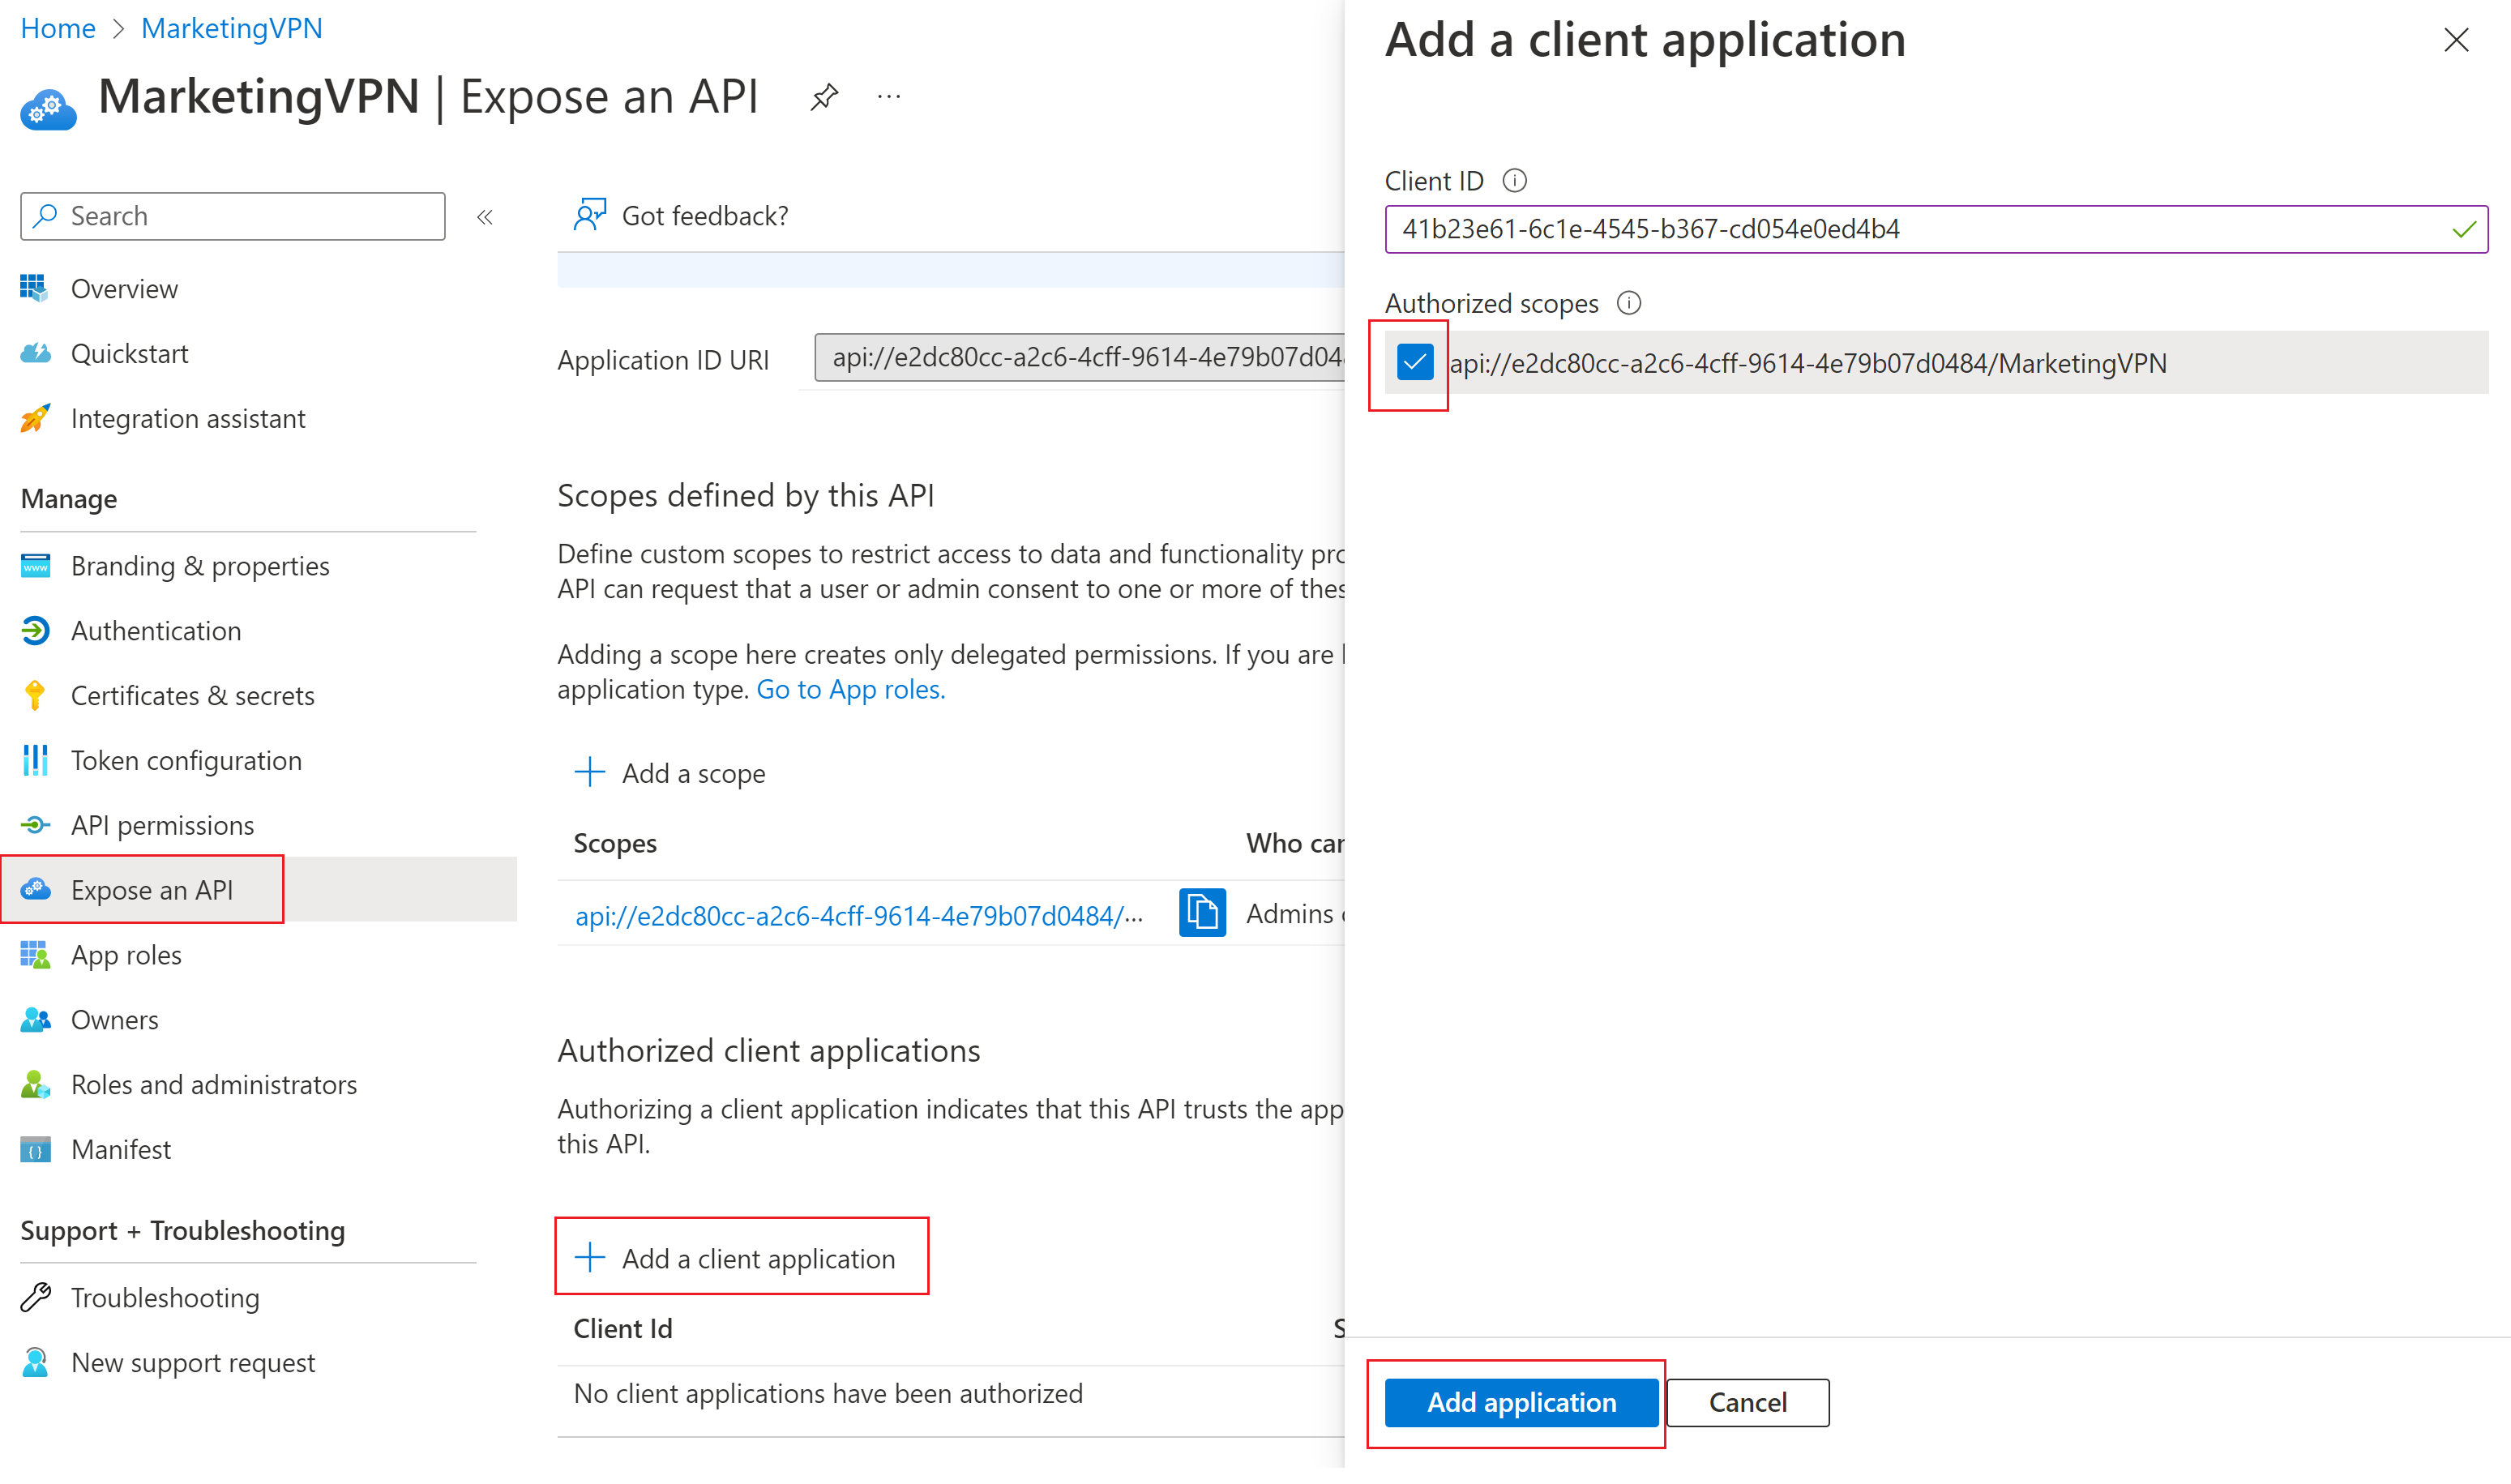The height and width of the screenshot is (1484, 2511).
Task: Click the Quickstart cloud icon
Action: [35, 354]
